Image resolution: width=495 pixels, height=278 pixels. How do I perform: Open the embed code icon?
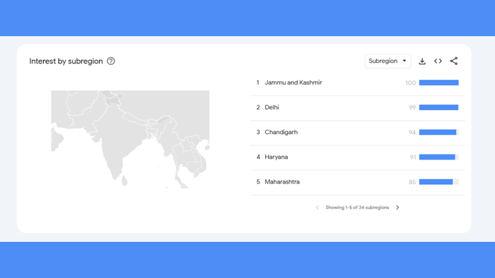pos(438,61)
